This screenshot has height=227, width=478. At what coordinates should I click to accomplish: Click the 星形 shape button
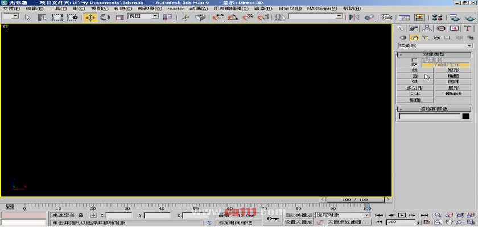click(454, 88)
